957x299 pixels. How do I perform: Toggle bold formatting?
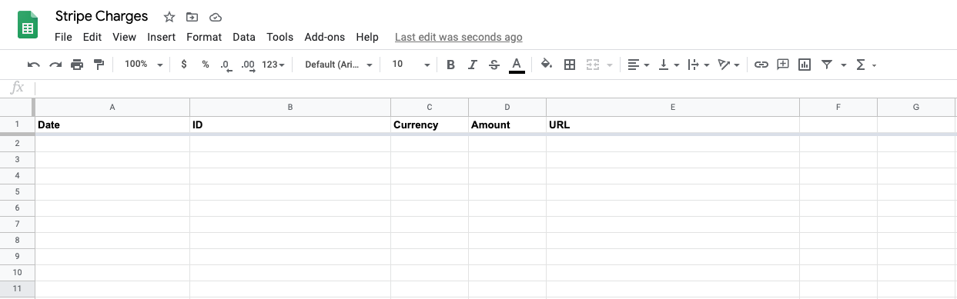click(451, 65)
